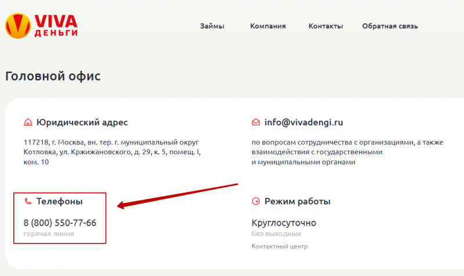Image resolution: width=464 pixels, height=276 pixels.
Task: Call the number 8 (800) 550-77-66
Action: point(60,223)
